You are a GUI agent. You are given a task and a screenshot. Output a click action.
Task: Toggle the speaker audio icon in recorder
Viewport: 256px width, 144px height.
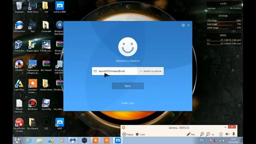[227, 134]
